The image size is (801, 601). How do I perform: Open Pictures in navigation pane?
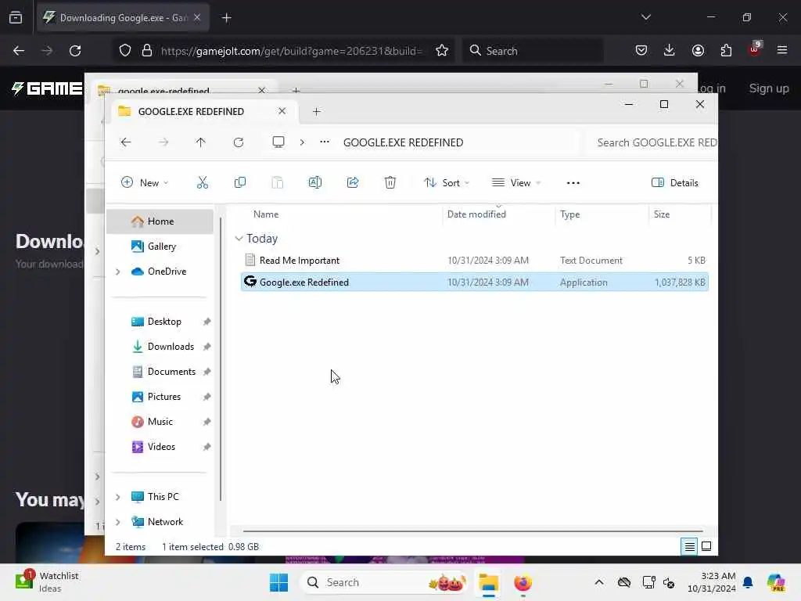click(160, 397)
